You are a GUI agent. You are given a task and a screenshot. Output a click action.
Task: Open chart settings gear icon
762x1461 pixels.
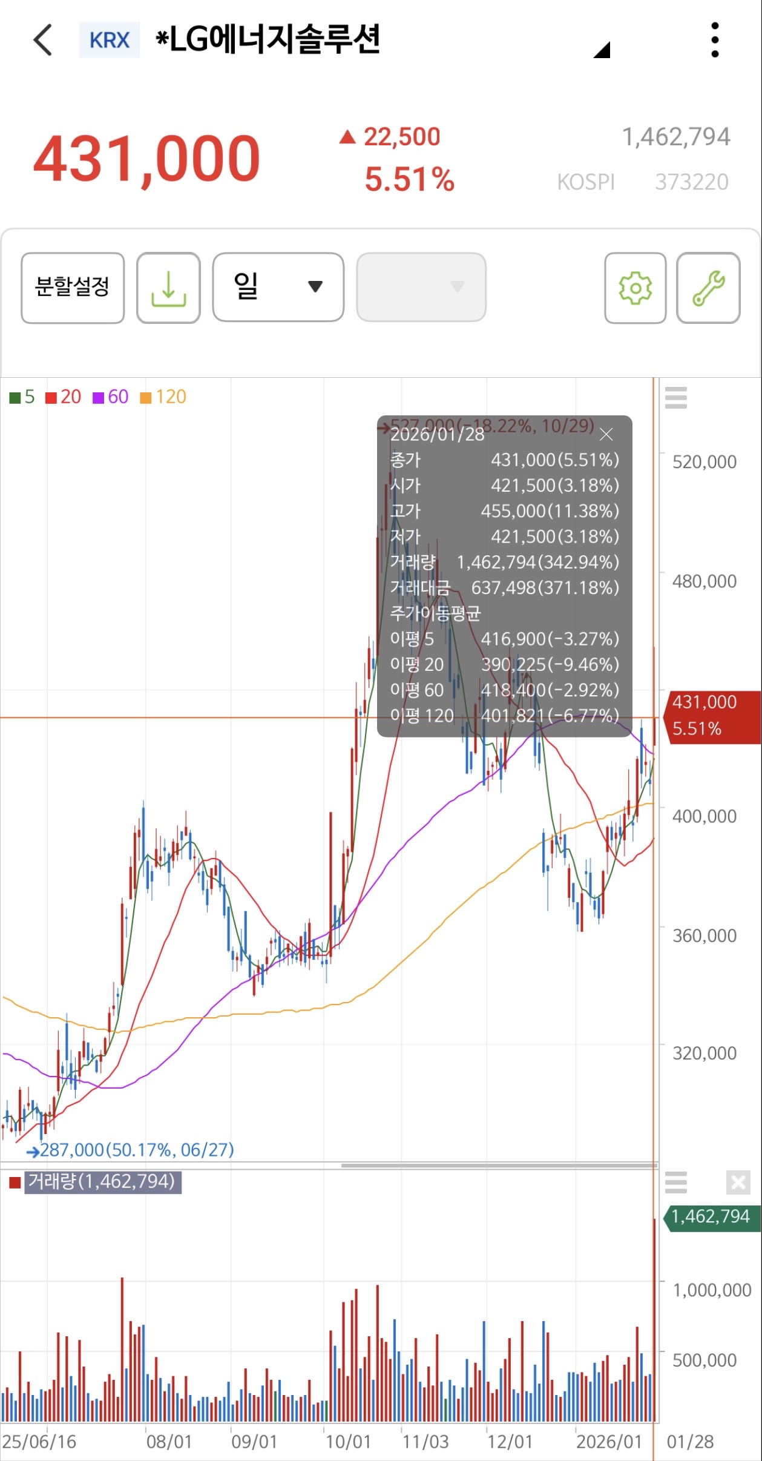coord(635,288)
